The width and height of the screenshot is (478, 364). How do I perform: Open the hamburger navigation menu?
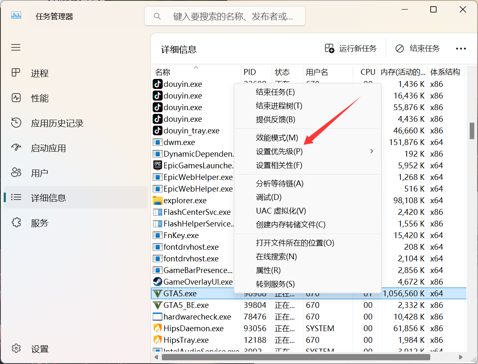pyautogui.click(x=16, y=47)
